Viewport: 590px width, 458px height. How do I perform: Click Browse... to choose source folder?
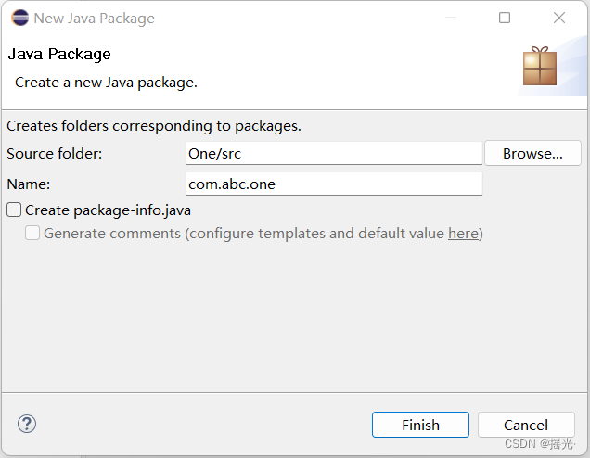click(x=532, y=154)
